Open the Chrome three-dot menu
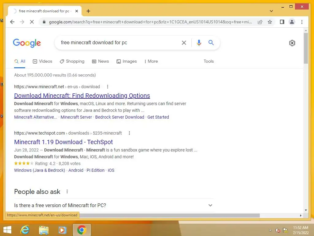Image resolution: width=314 pixels, height=236 pixels. click(302, 22)
